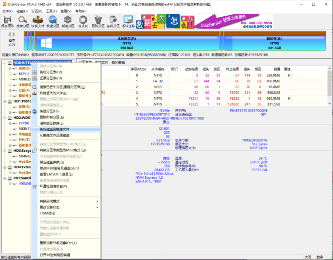The width and height of the screenshot is (333, 260).
Task: Click the tools icon beside 坏道检测与修复
Action: [x=35, y=186]
